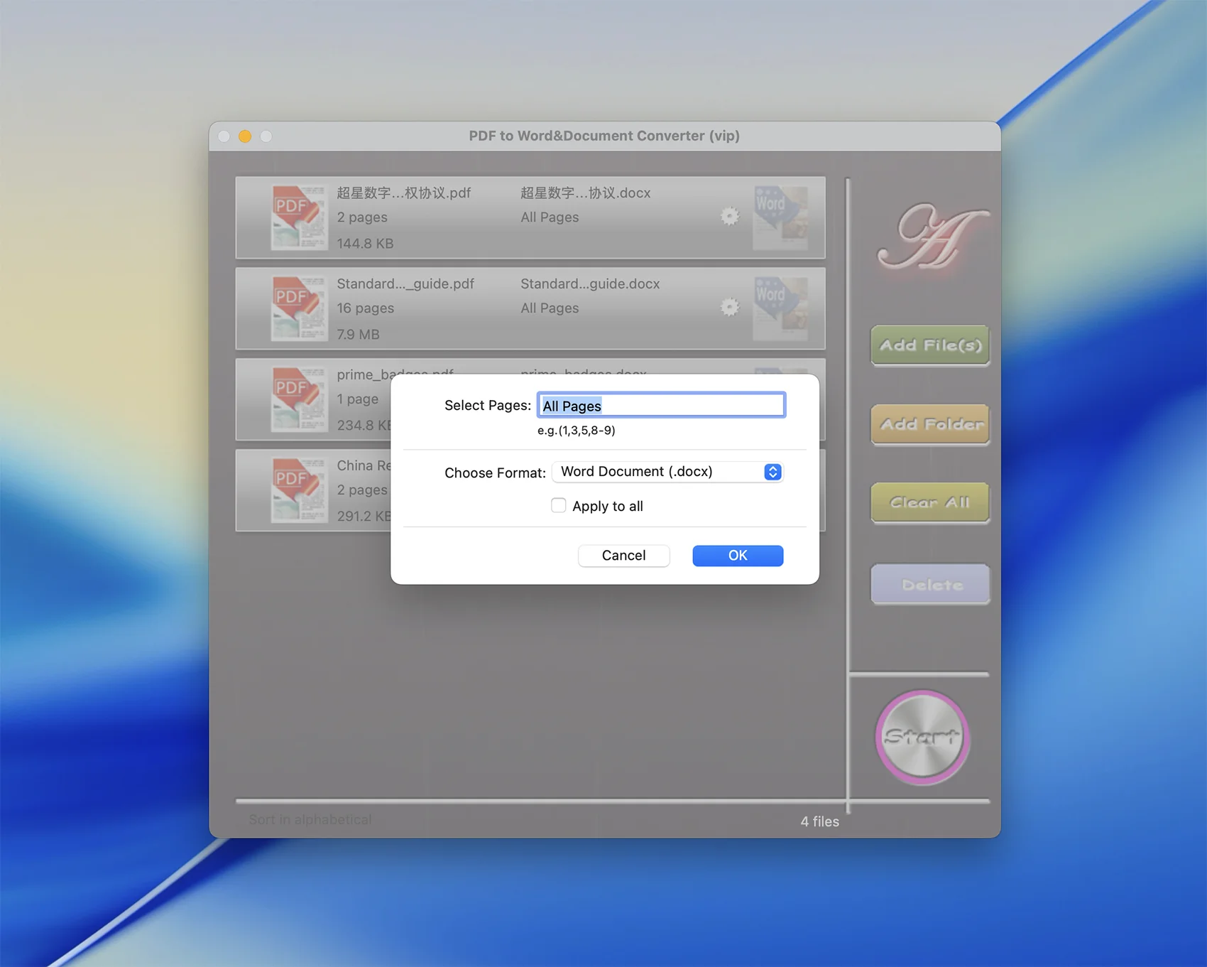Viewport: 1207px width, 967px height.
Task: Click the Add File(s) button
Action: [929, 345]
